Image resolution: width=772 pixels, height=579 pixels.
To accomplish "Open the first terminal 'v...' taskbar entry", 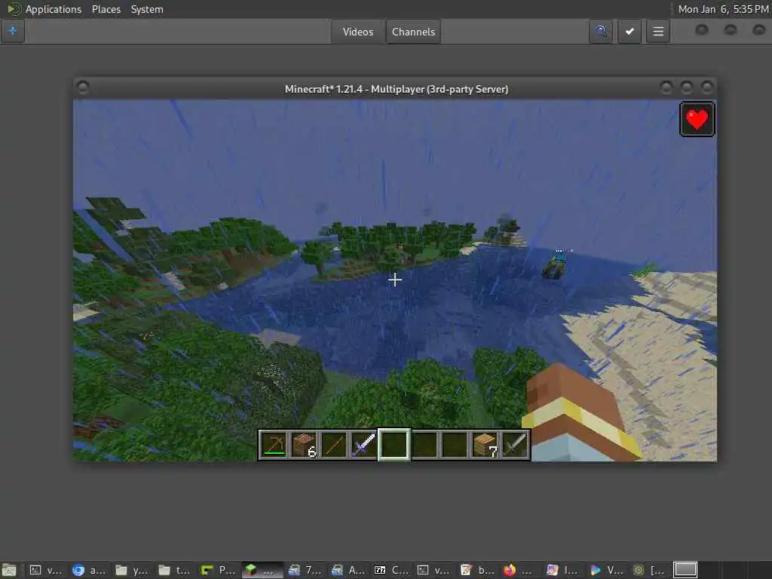I will 45,570.
